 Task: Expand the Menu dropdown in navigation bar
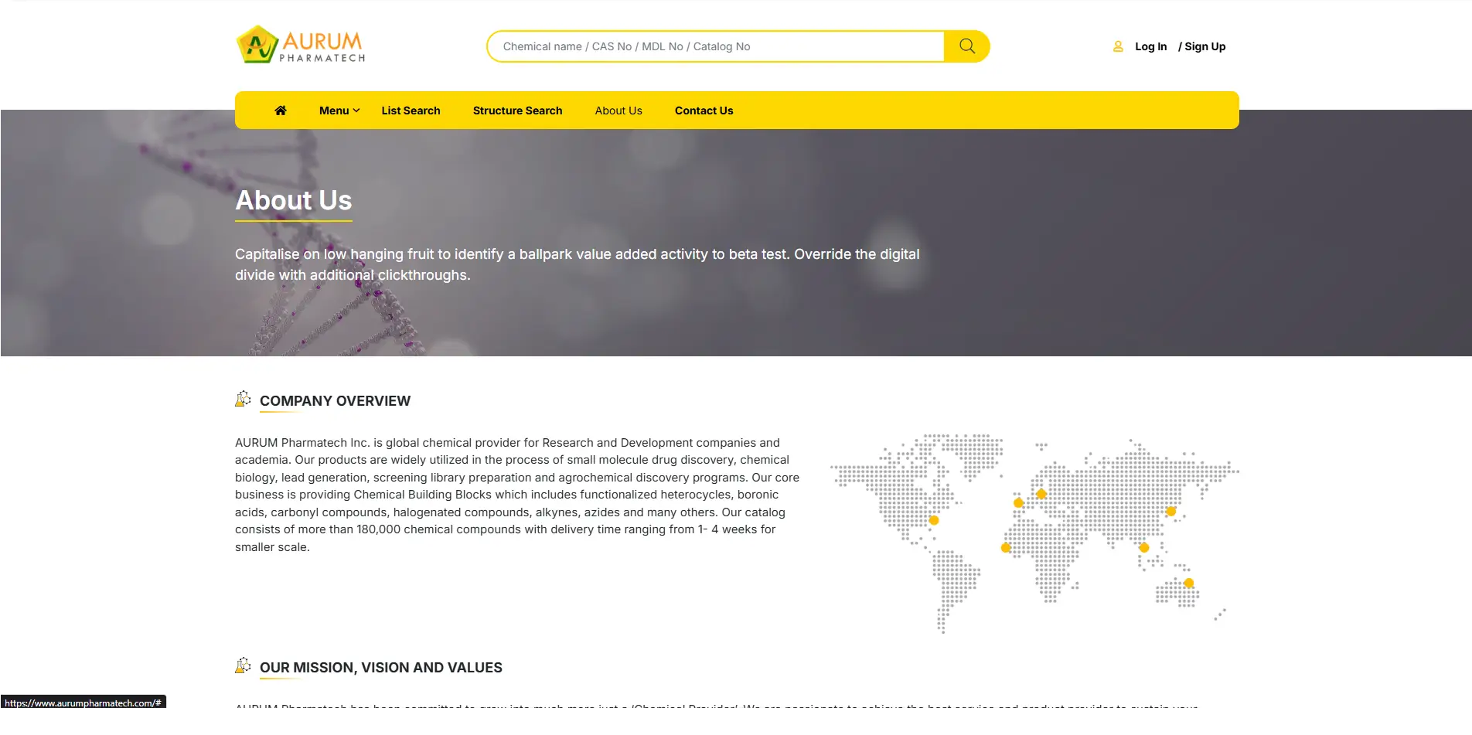pos(339,111)
